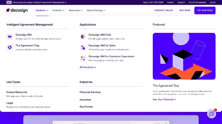The width and height of the screenshot is (222, 124).
Task: Click the Docusign IAM Core icon
Action: pos(83,37)
